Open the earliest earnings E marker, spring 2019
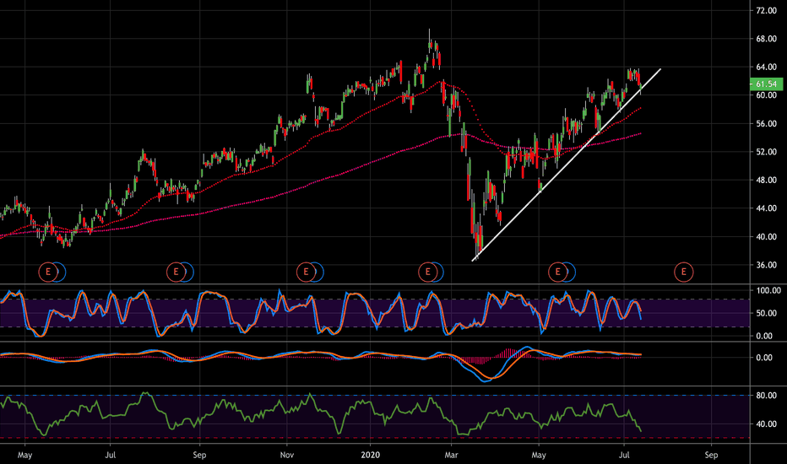Image resolution: width=787 pixels, height=464 pixels. (x=48, y=272)
